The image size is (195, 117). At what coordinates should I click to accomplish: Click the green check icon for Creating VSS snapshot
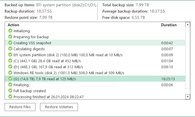tap(10, 43)
